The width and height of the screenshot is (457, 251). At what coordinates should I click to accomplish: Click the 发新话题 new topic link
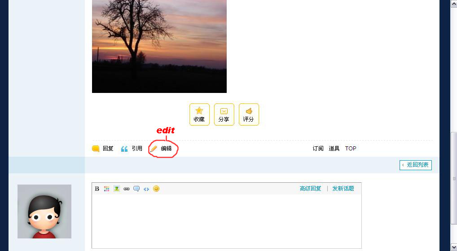point(343,189)
